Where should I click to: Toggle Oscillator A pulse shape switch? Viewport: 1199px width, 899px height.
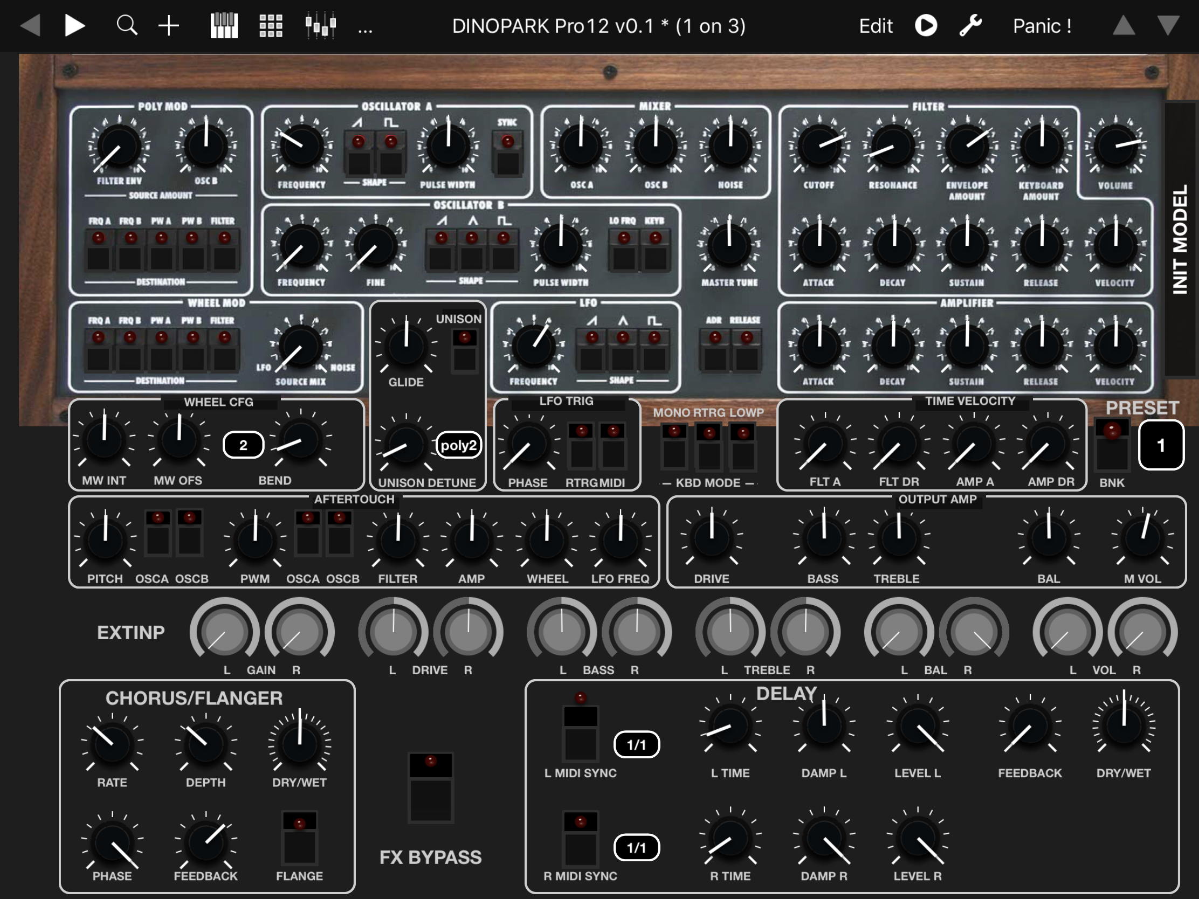pyautogui.click(x=391, y=154)
